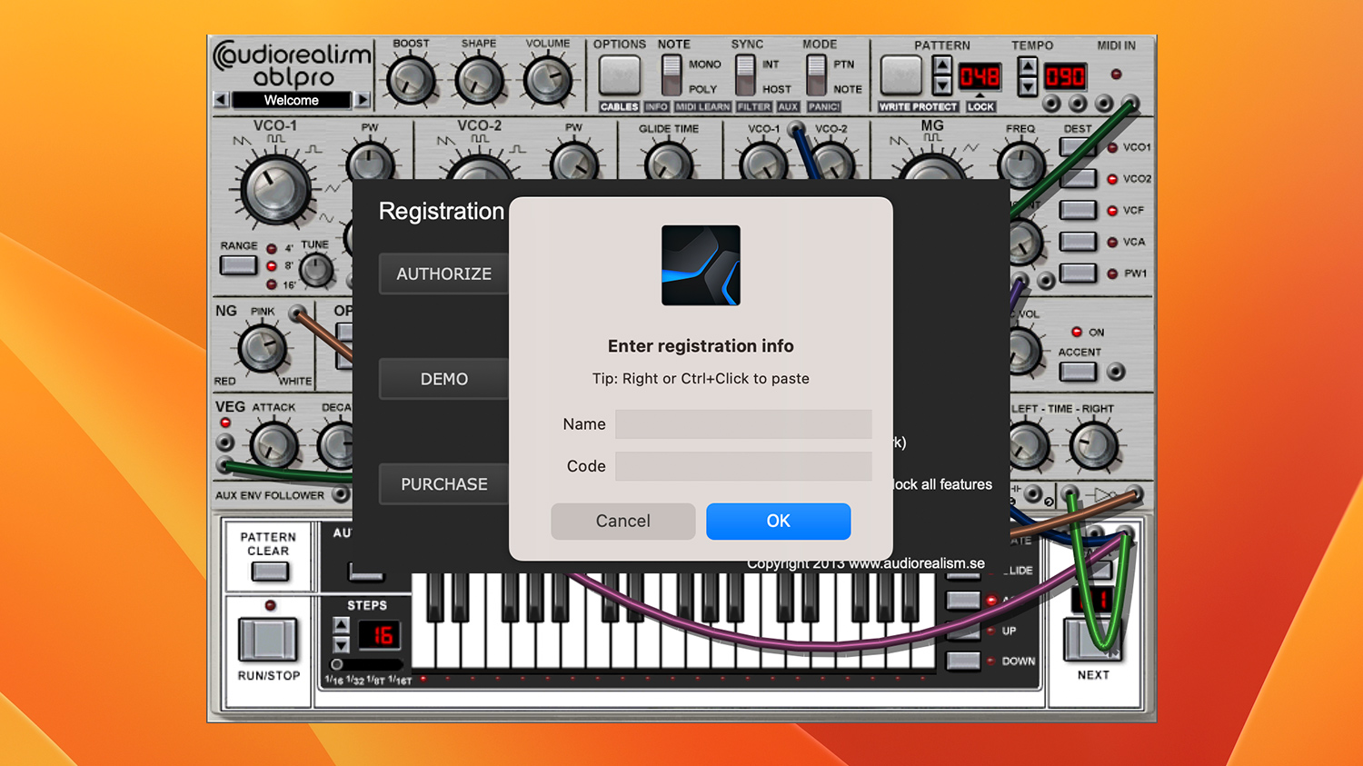Image resolution: width=1363 pixels, height=766 pixels.
Task: Select the next preset arrow beside Welcome
Action: [362, 100]
